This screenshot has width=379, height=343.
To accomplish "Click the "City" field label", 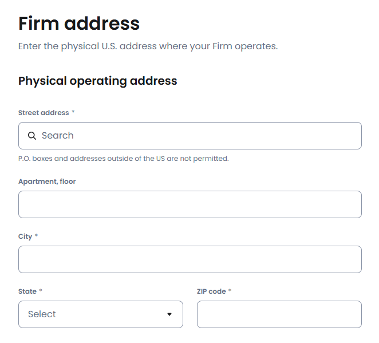I will tap(25, 236).
